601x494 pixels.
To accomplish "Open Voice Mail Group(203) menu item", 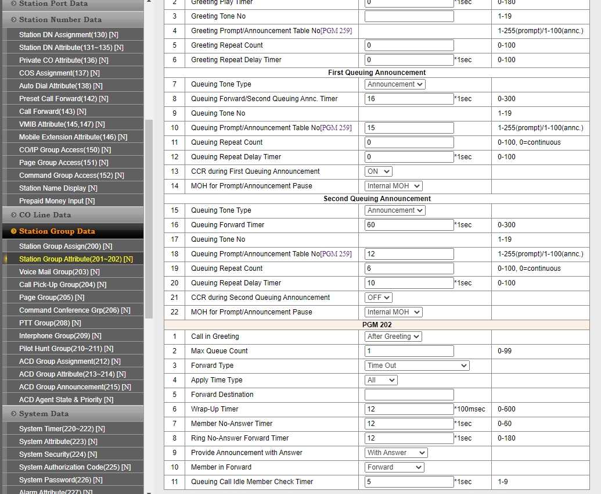I will point(59,272).
